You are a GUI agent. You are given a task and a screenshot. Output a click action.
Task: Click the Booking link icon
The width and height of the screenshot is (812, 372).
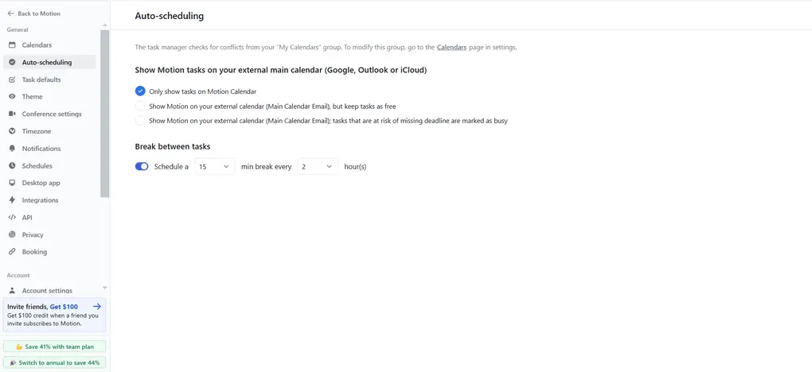(x=12, y=252)
